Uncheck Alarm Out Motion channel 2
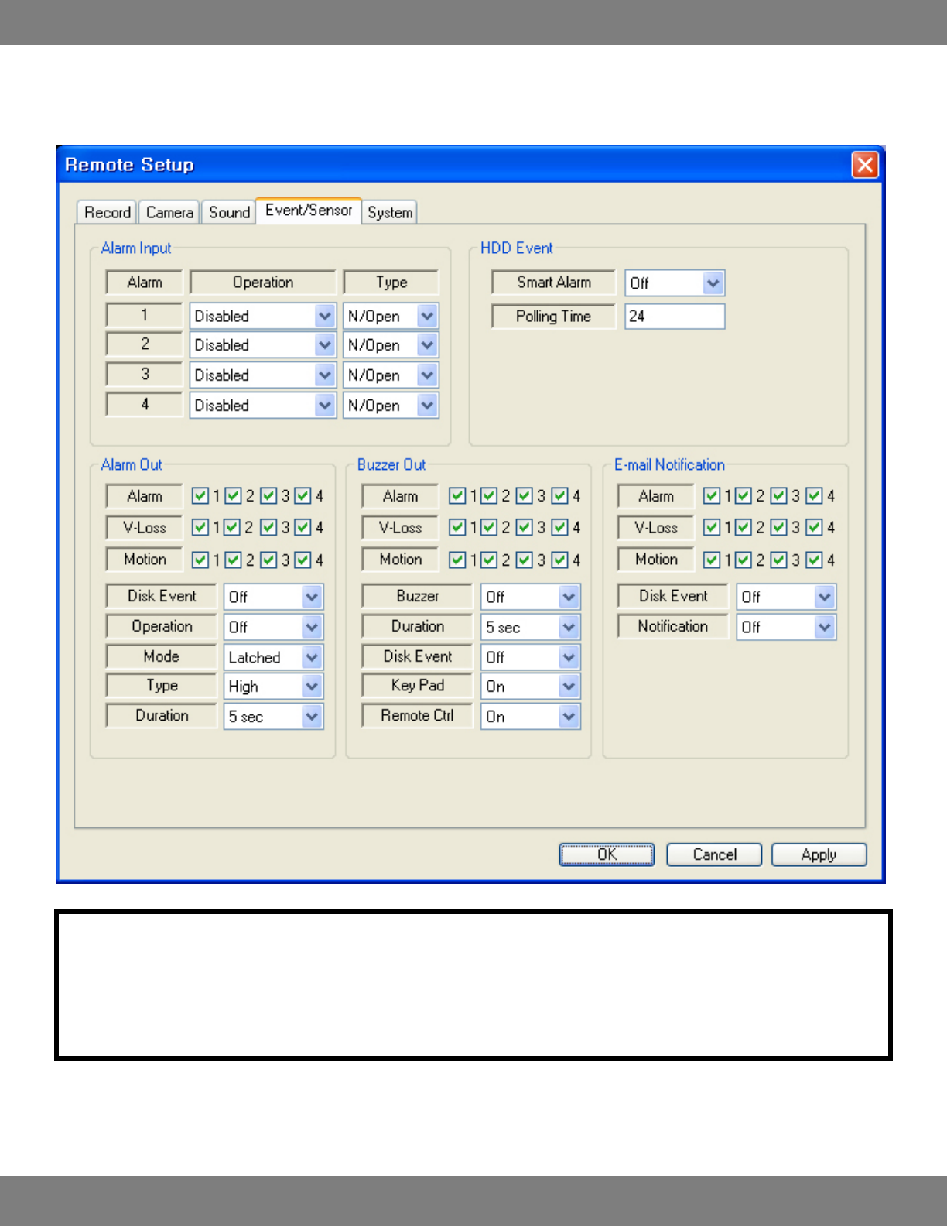The height and width of the screenshot is (1226, 947). click(x=232, y=560)
